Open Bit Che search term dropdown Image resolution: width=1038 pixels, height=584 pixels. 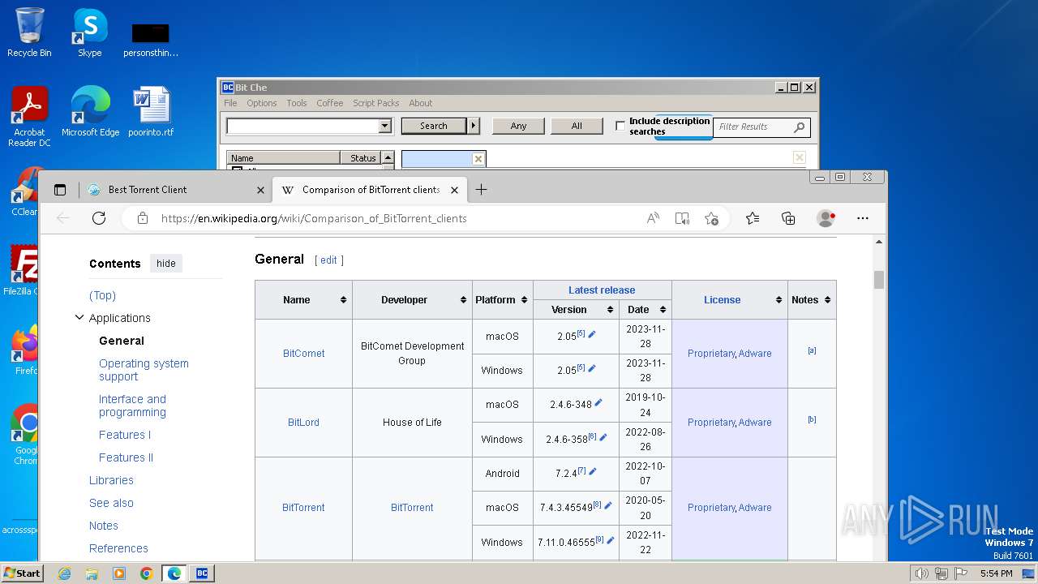[x=385, y=126]
